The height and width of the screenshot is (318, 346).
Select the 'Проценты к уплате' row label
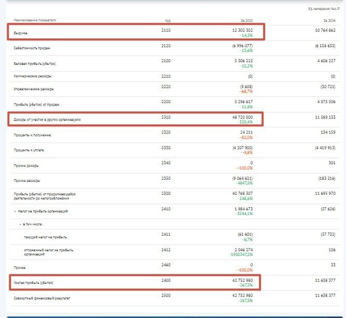[x=29, y=150]
